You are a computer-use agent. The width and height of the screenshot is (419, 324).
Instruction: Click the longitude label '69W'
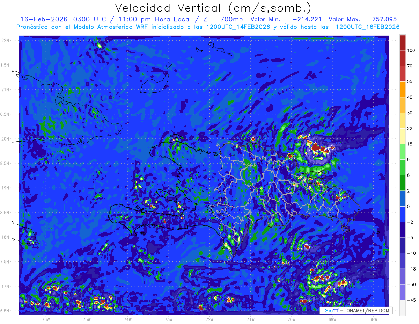(x=332, y=319)
